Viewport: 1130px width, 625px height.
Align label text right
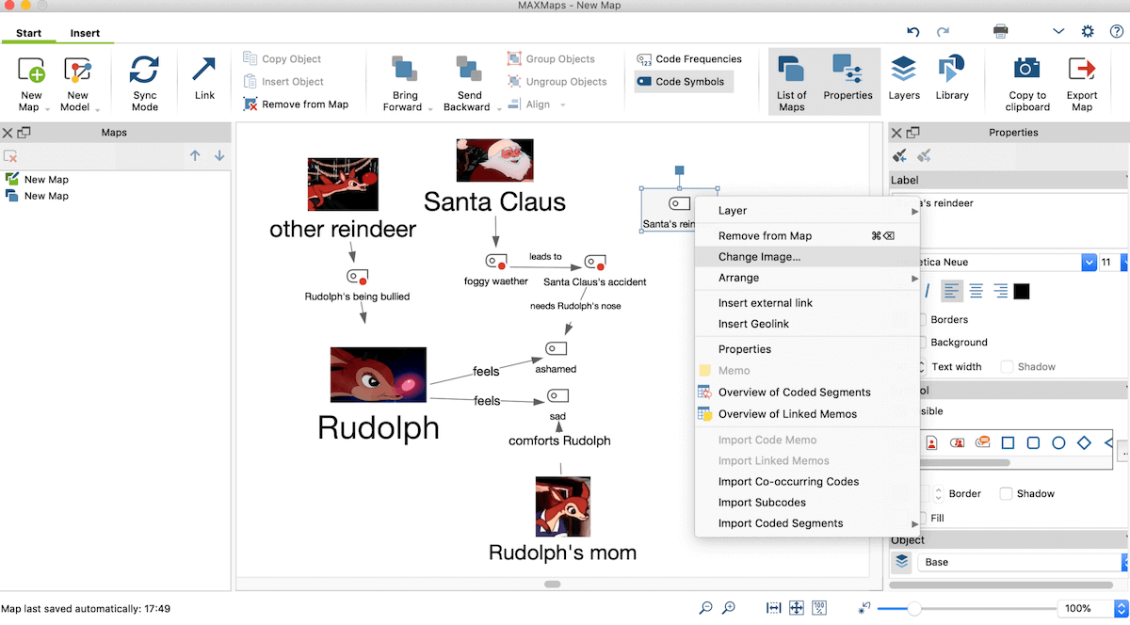tap(1001, 291)
